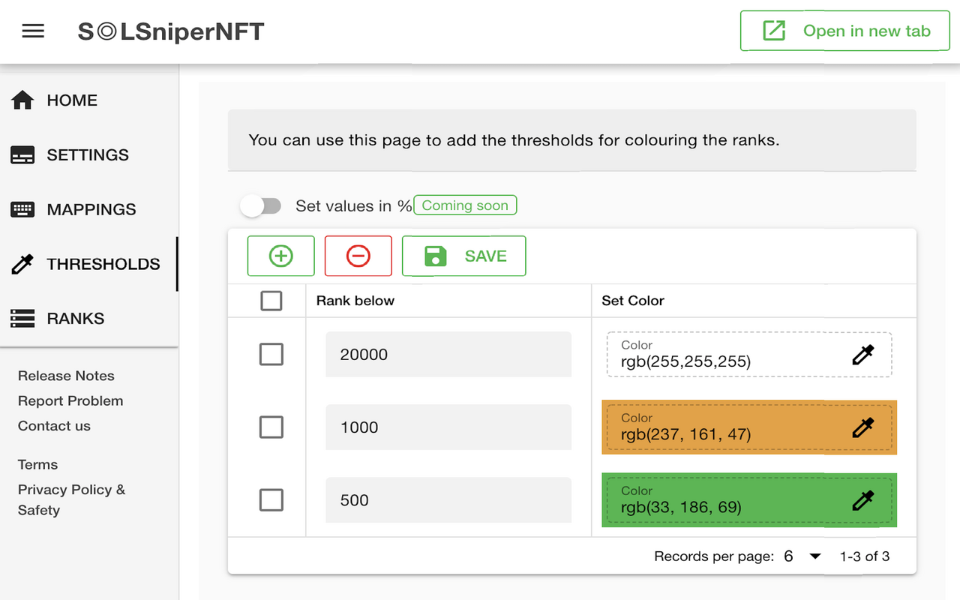Click the white rgb(255,255,255) color field

pos(748,355)
